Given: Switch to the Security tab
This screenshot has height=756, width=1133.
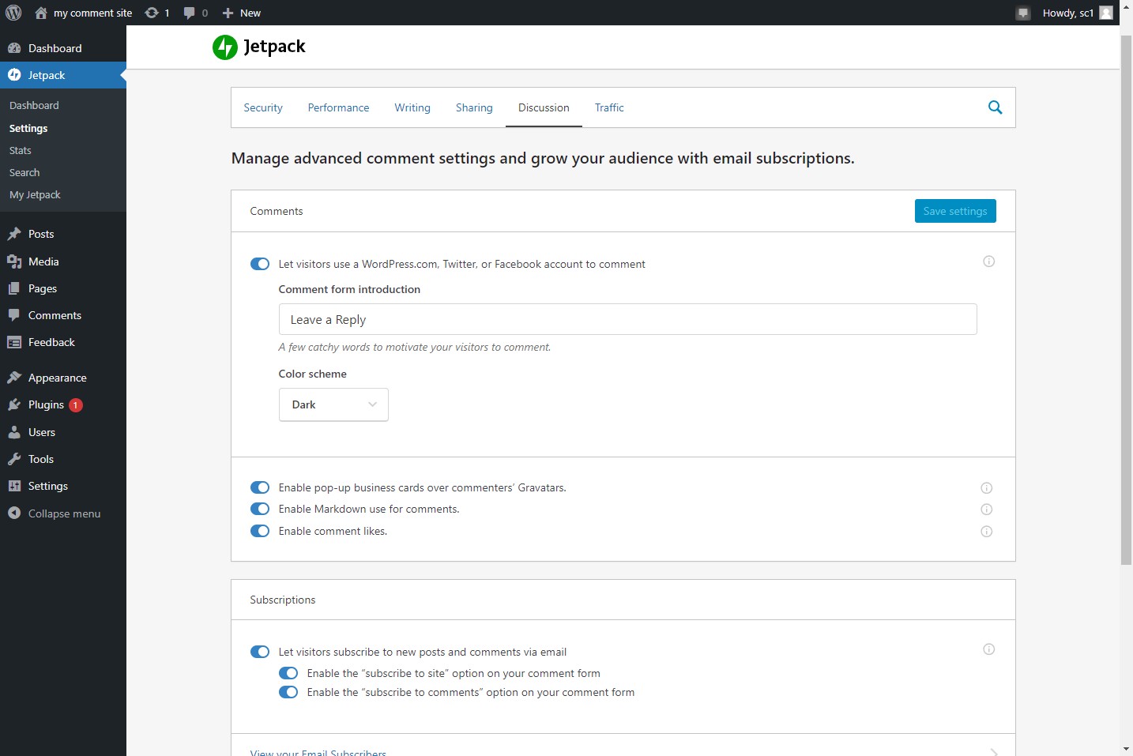Looking at the screenshot, I should coord(263,107).
